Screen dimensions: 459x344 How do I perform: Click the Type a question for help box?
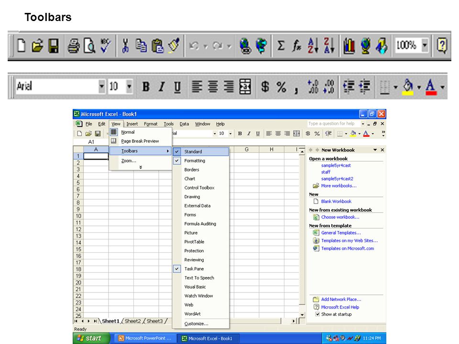tap(333, 124)
